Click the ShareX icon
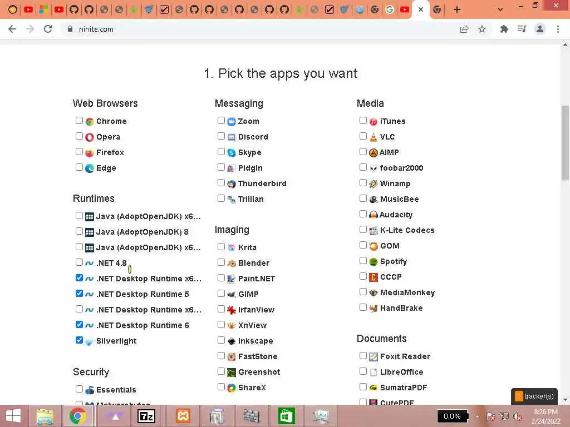 [232, 388]
